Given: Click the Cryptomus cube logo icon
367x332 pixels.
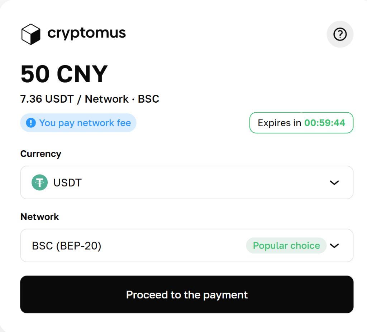Looking at the screenshot, I should (31, 34).
